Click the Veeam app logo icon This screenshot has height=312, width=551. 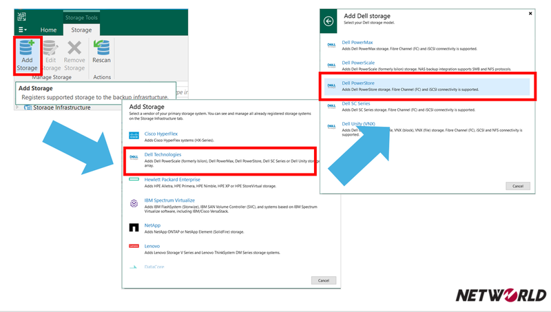point(22,17)
